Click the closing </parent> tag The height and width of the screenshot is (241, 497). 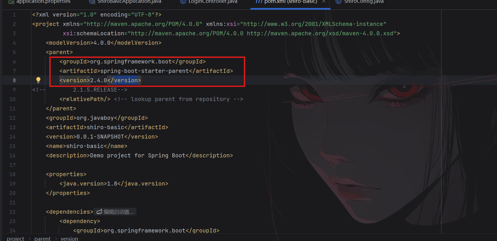[61, 108]
